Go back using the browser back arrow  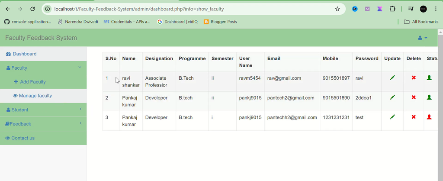[8, 9]
